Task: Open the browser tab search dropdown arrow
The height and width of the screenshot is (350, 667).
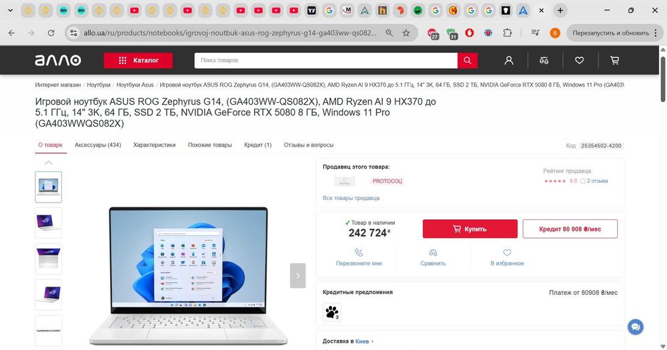Action: (x=10, y=10)
